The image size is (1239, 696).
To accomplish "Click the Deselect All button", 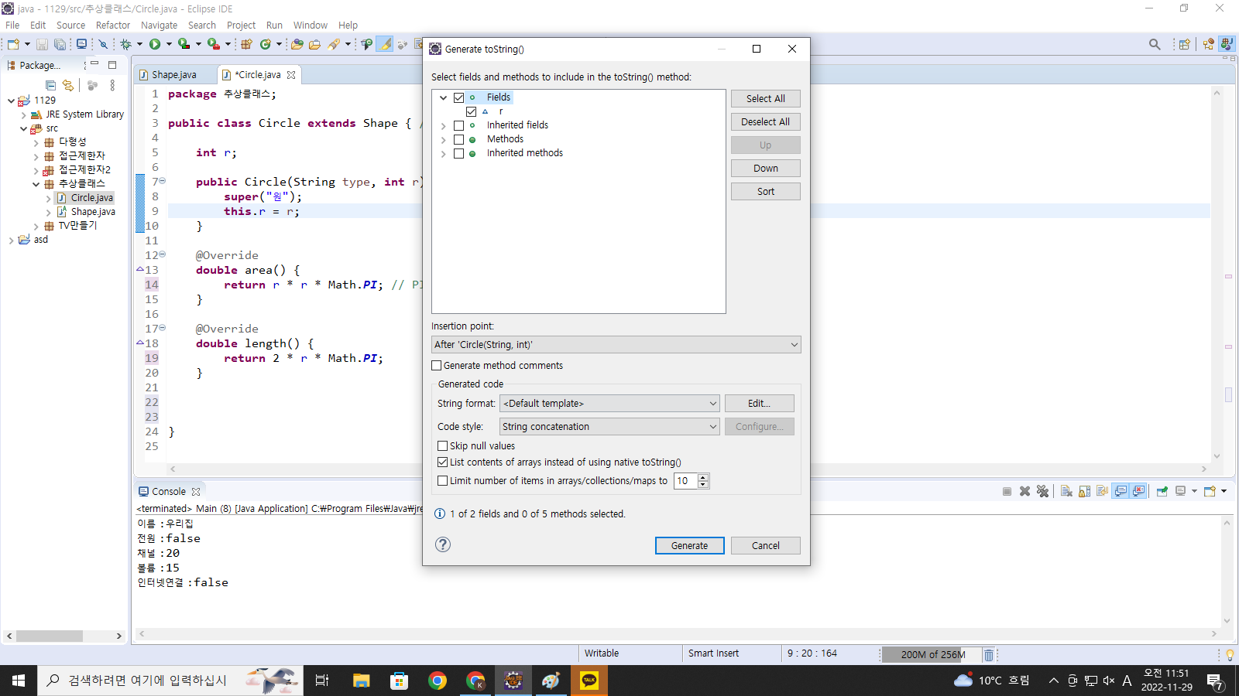I will point(766,122).
